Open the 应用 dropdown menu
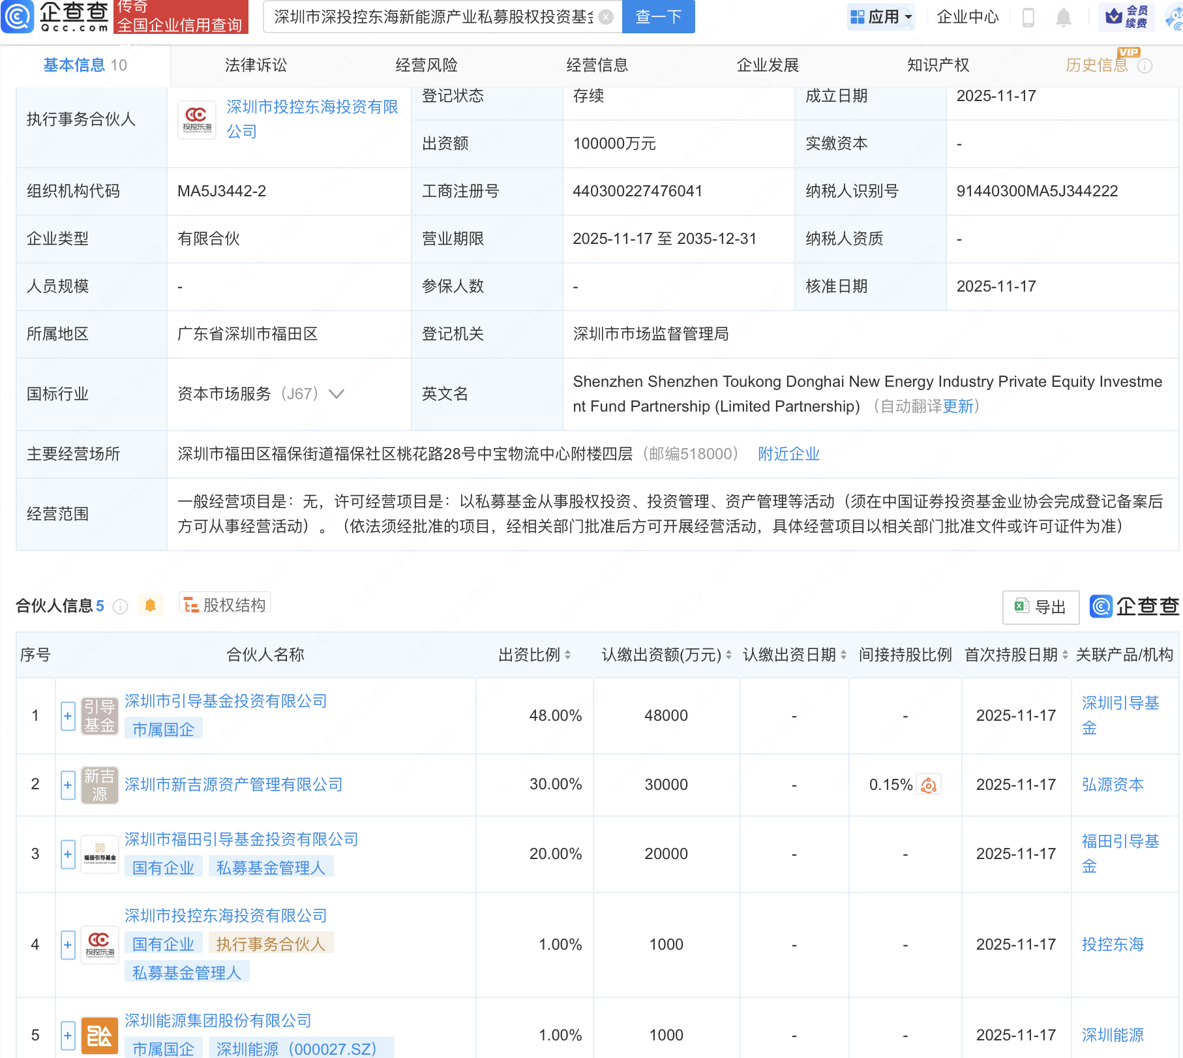1183x1058 pixels. pyautogui.click(x=882, y=17)
